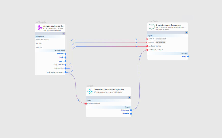Viewport: 222px width, 138px height.
Task: Select the Twinword Sentiment Analysis API title
Action: (x=109, y=90)
